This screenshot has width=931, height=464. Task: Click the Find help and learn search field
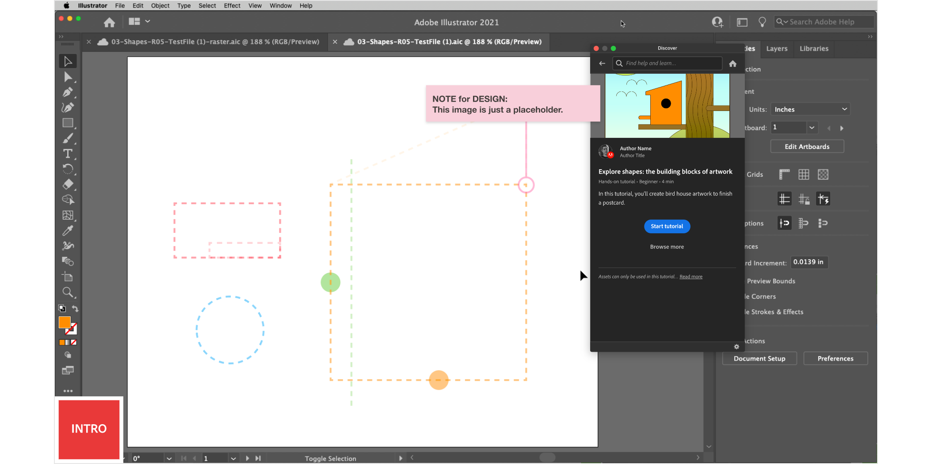tap(667, 63)
